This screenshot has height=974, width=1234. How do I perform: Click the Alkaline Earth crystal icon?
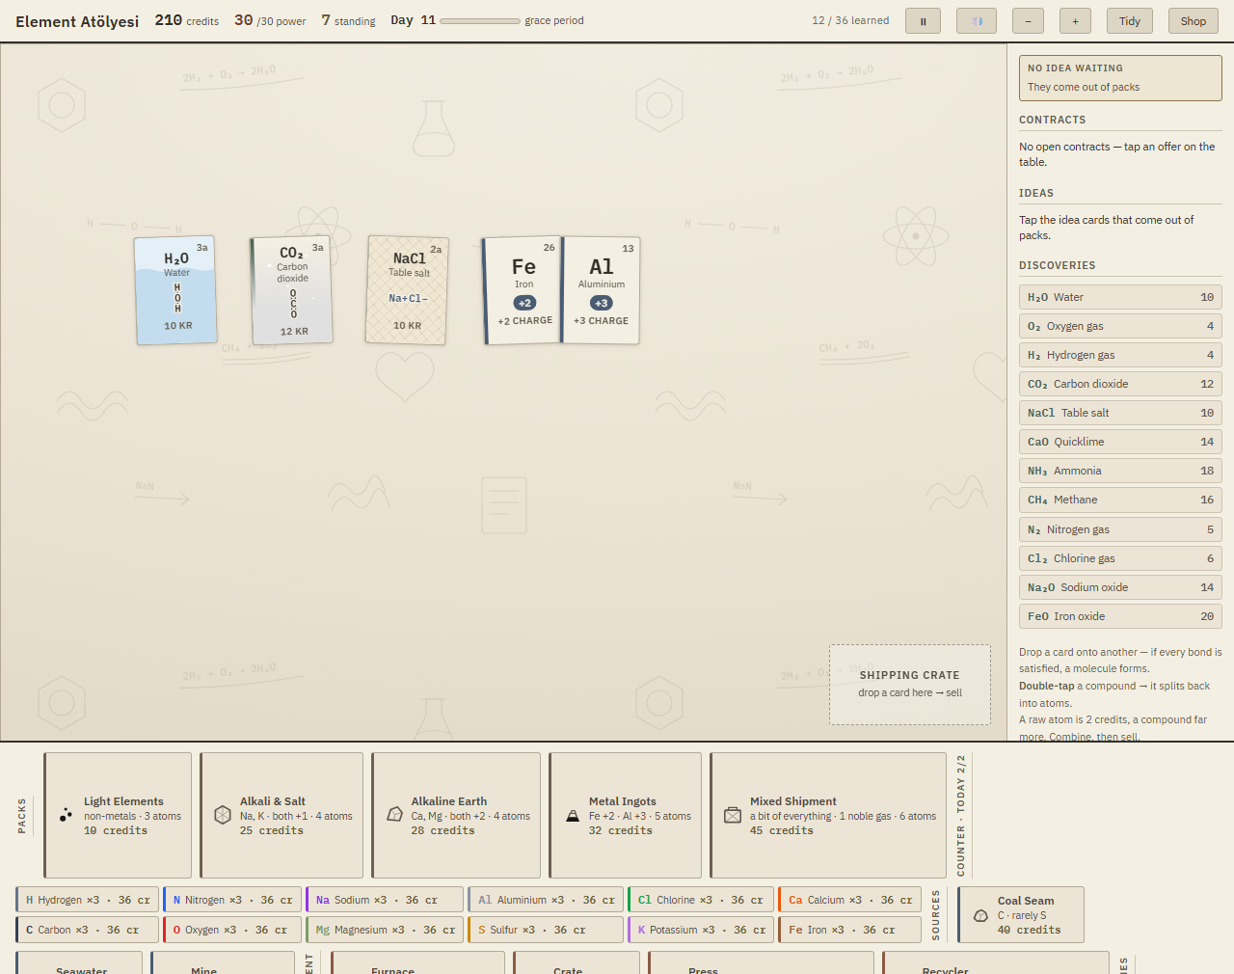(394, 815)
